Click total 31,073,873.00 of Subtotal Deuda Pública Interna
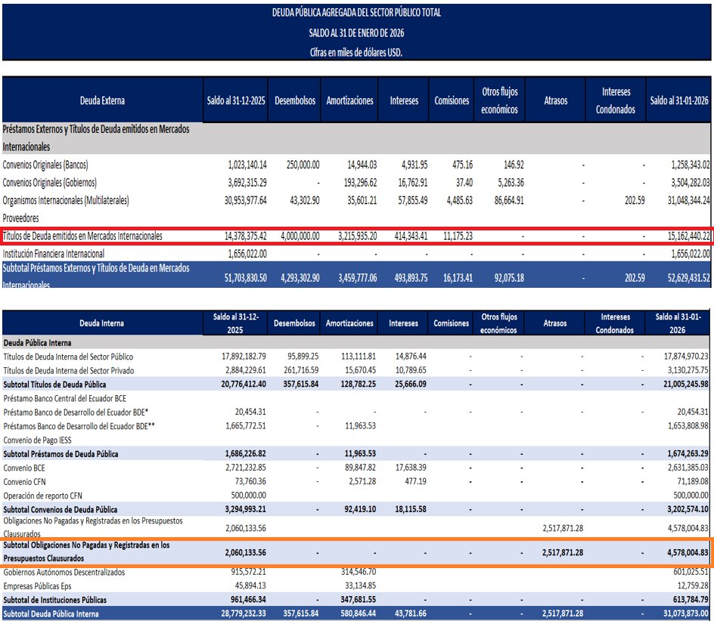Viewport: 714px width, 621px height. point(686,613)
